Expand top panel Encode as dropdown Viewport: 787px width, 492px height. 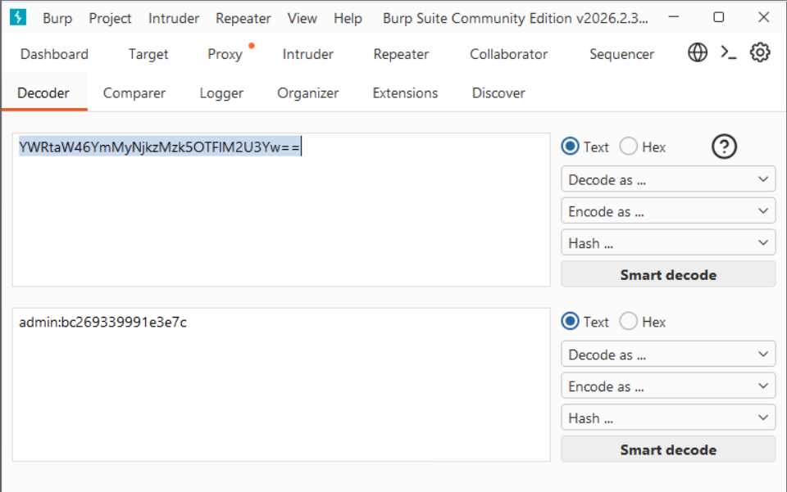point(668,211)
